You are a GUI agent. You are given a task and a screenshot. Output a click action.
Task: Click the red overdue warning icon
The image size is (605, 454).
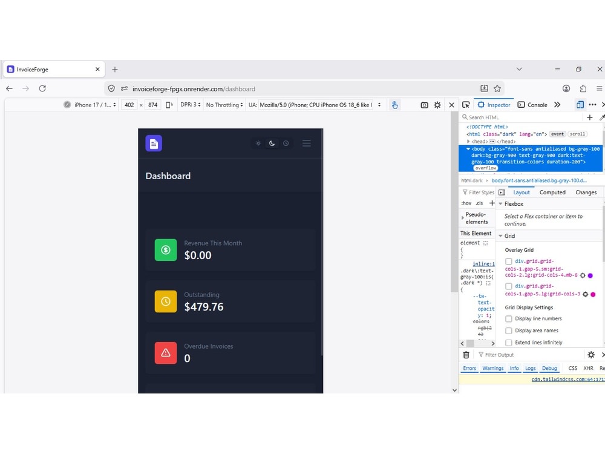[x=166, y=353]
